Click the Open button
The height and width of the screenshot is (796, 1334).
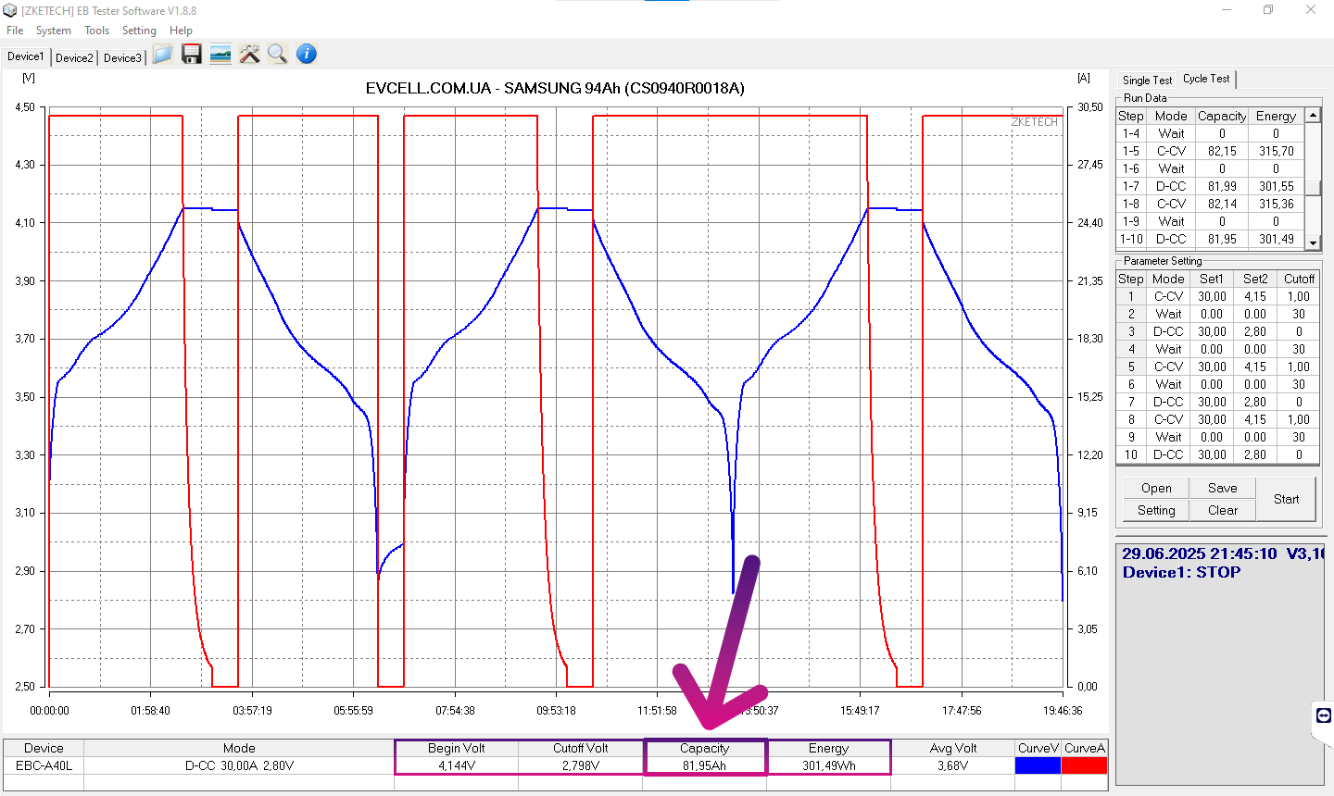[x=1156, y=488]
